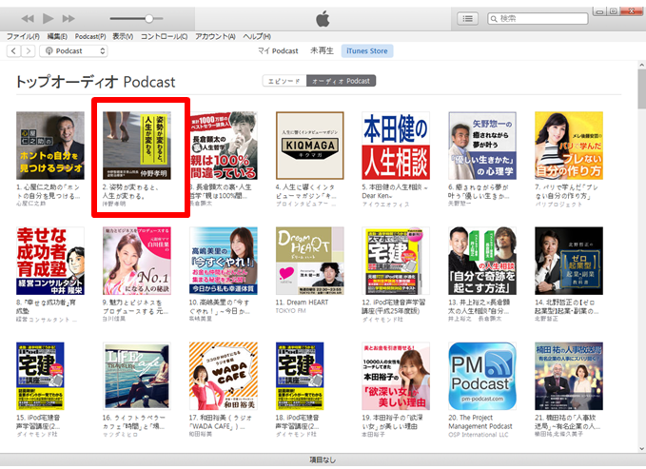Click the play button
The height and width of the screenshot is (469, 646).
click(x=49, y=18)
